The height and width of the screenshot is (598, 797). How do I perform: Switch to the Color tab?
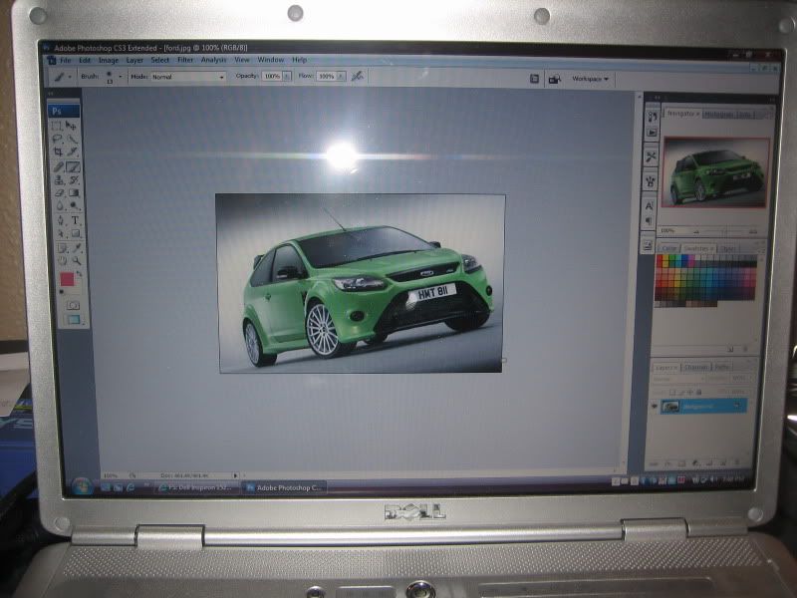pos(668,248)
